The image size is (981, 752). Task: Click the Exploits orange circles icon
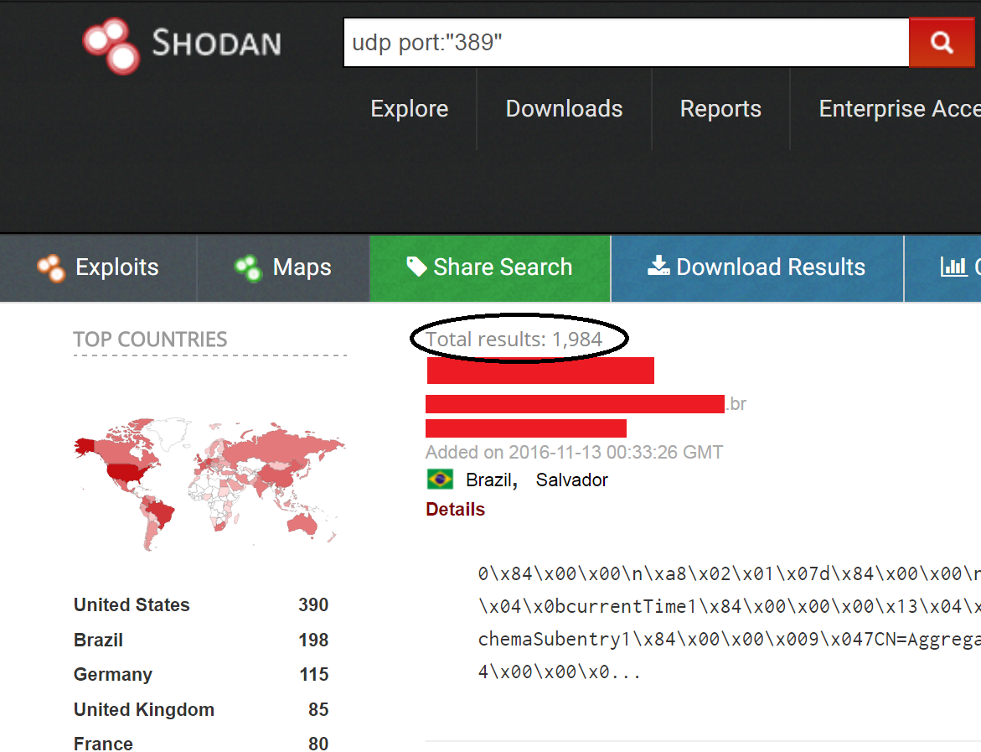[51, 267]
